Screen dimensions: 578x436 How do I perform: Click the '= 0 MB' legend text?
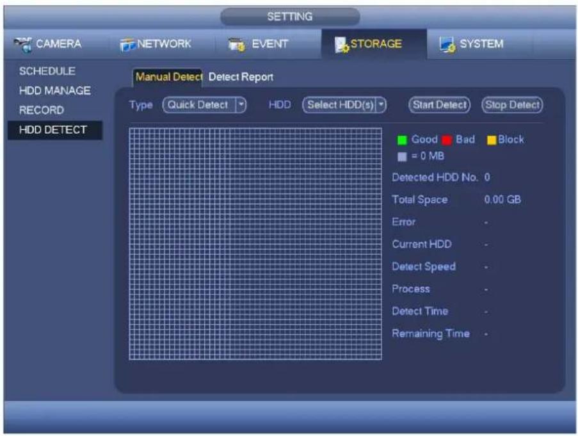pos(428,156)
